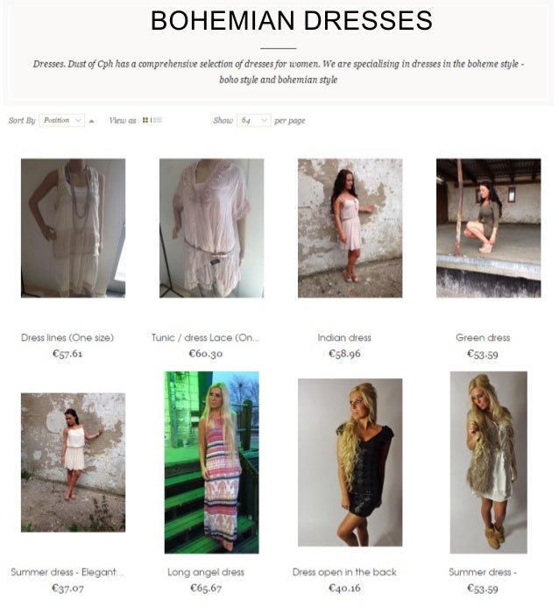
Task: Follow the Long angel dress link
Action: click(x=206, y=572)
